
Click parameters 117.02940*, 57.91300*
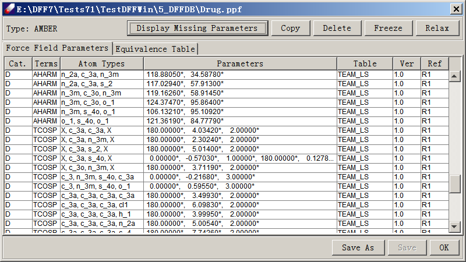point(240,84)
